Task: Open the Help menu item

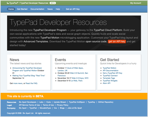Action: pos(58,9)
